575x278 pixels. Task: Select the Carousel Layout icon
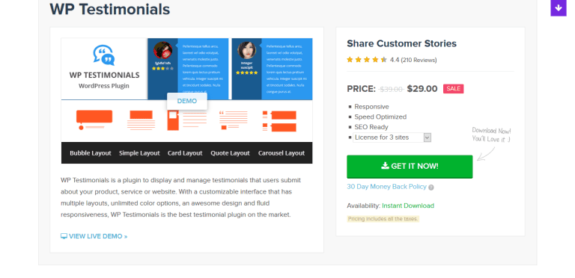click(279, 121)
